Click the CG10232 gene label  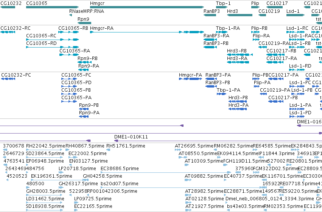tap(11, 3)
